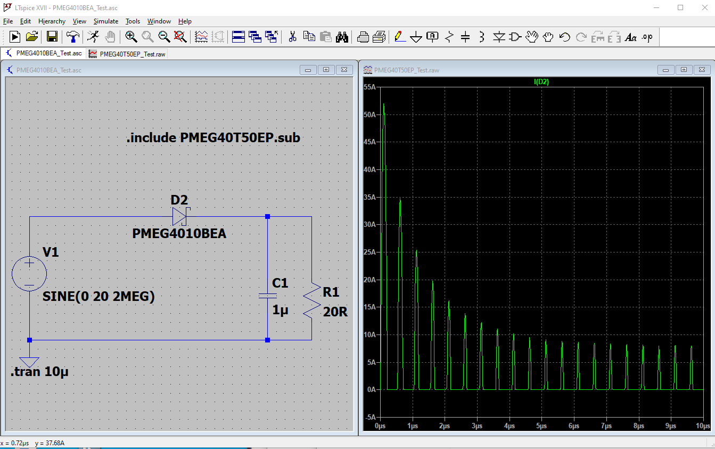
Task: Select the Ground symbol tool
Action: click(416, 37)
